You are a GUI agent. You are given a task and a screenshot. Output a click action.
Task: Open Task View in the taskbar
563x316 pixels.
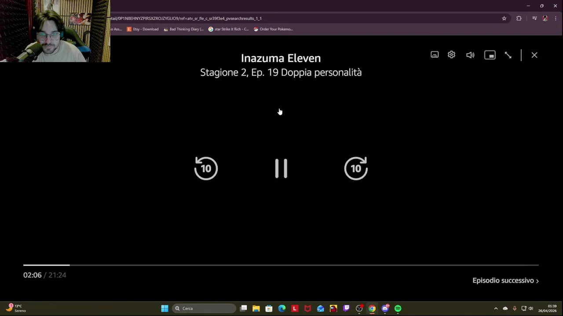click(244, 309)
